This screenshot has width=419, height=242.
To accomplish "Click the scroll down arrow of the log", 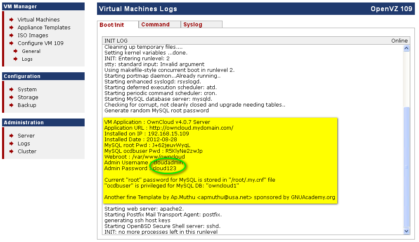I will coord(407,231).
